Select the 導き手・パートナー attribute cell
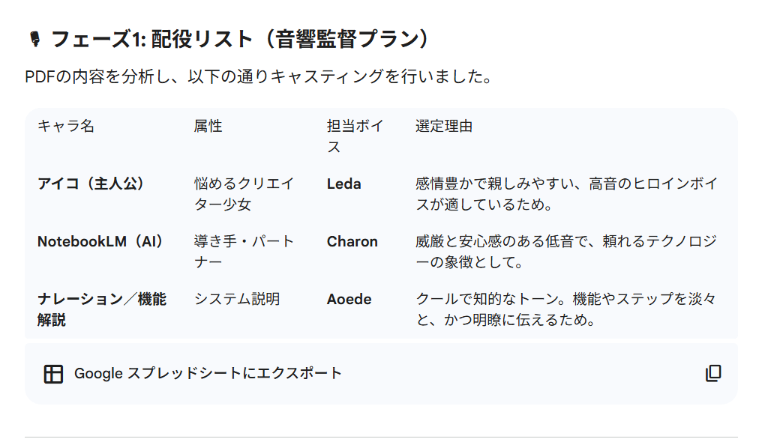The width and height of the screenshot is (768, 442). [244, 251]
